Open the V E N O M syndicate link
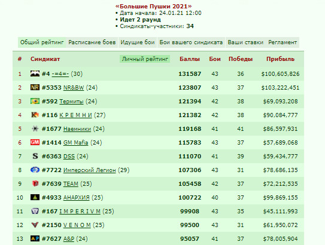This screenshot has height=245, width=325. coord(77,225)
